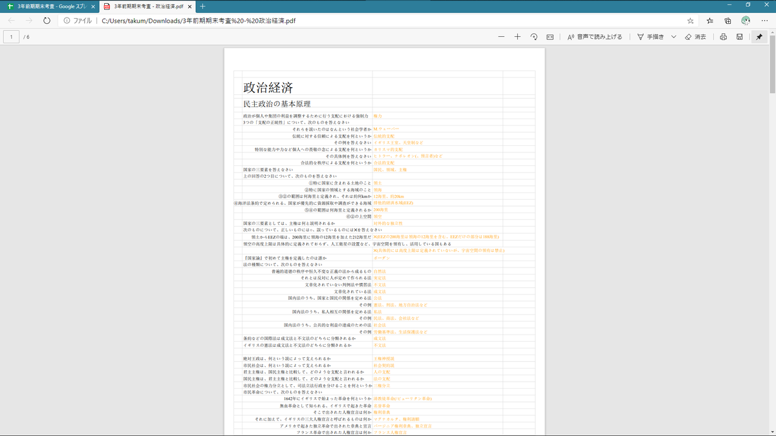Click the answer 12海里、約20km

389,196
